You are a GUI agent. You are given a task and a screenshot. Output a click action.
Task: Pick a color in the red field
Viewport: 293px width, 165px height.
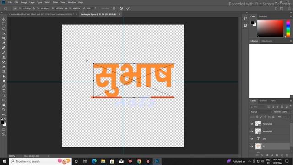point(270,28)
